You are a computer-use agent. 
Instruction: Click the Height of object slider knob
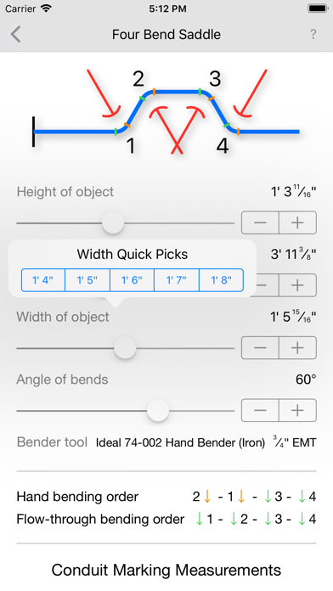(113, 222)
